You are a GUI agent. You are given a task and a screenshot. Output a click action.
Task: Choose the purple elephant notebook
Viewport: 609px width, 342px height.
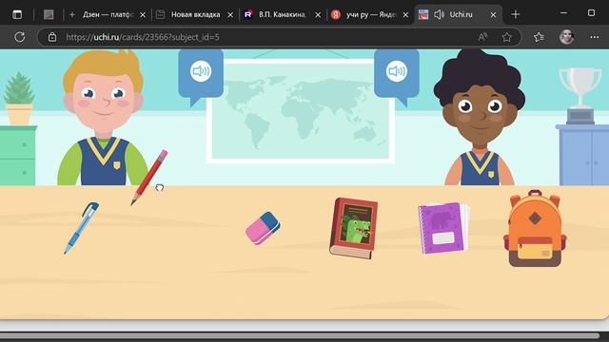click(443, 228)
